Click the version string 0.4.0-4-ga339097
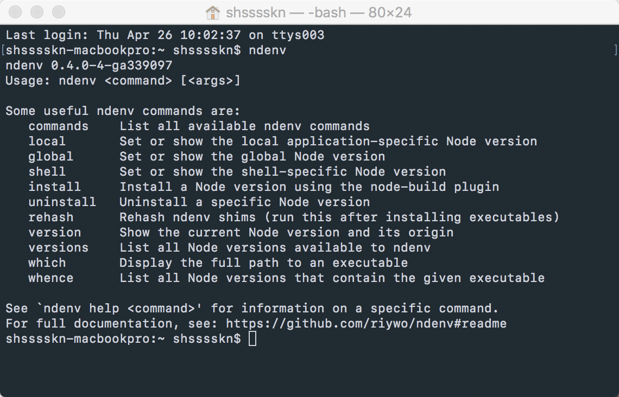 (x=112, y=66)
